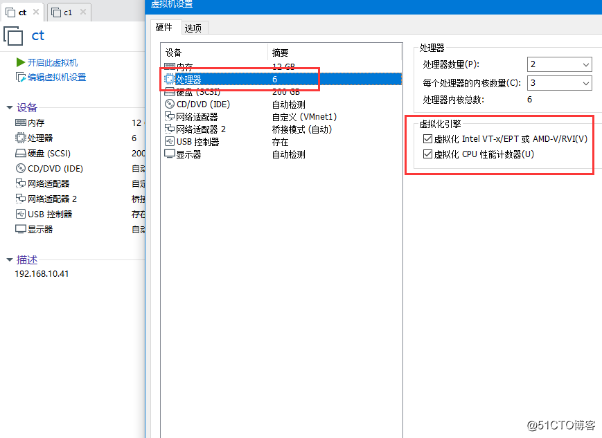Click USB 控制器 icon in left device list
The width and height of the screenshot is (602, 438).
tap(21, 214)
